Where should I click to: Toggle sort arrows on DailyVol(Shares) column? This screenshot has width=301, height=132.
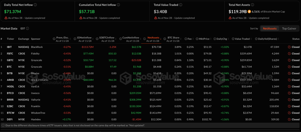tap(278, 39)
